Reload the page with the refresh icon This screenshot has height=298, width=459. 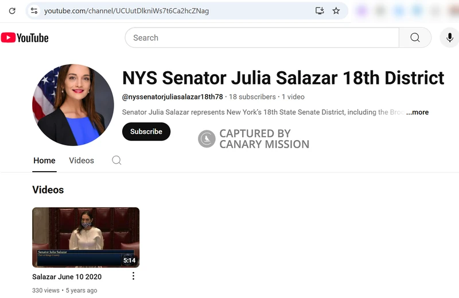point(12,11)
